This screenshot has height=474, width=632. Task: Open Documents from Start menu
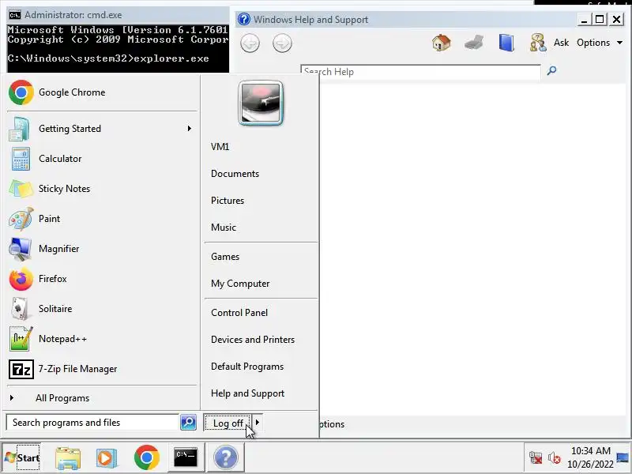(x=261, y=174)
